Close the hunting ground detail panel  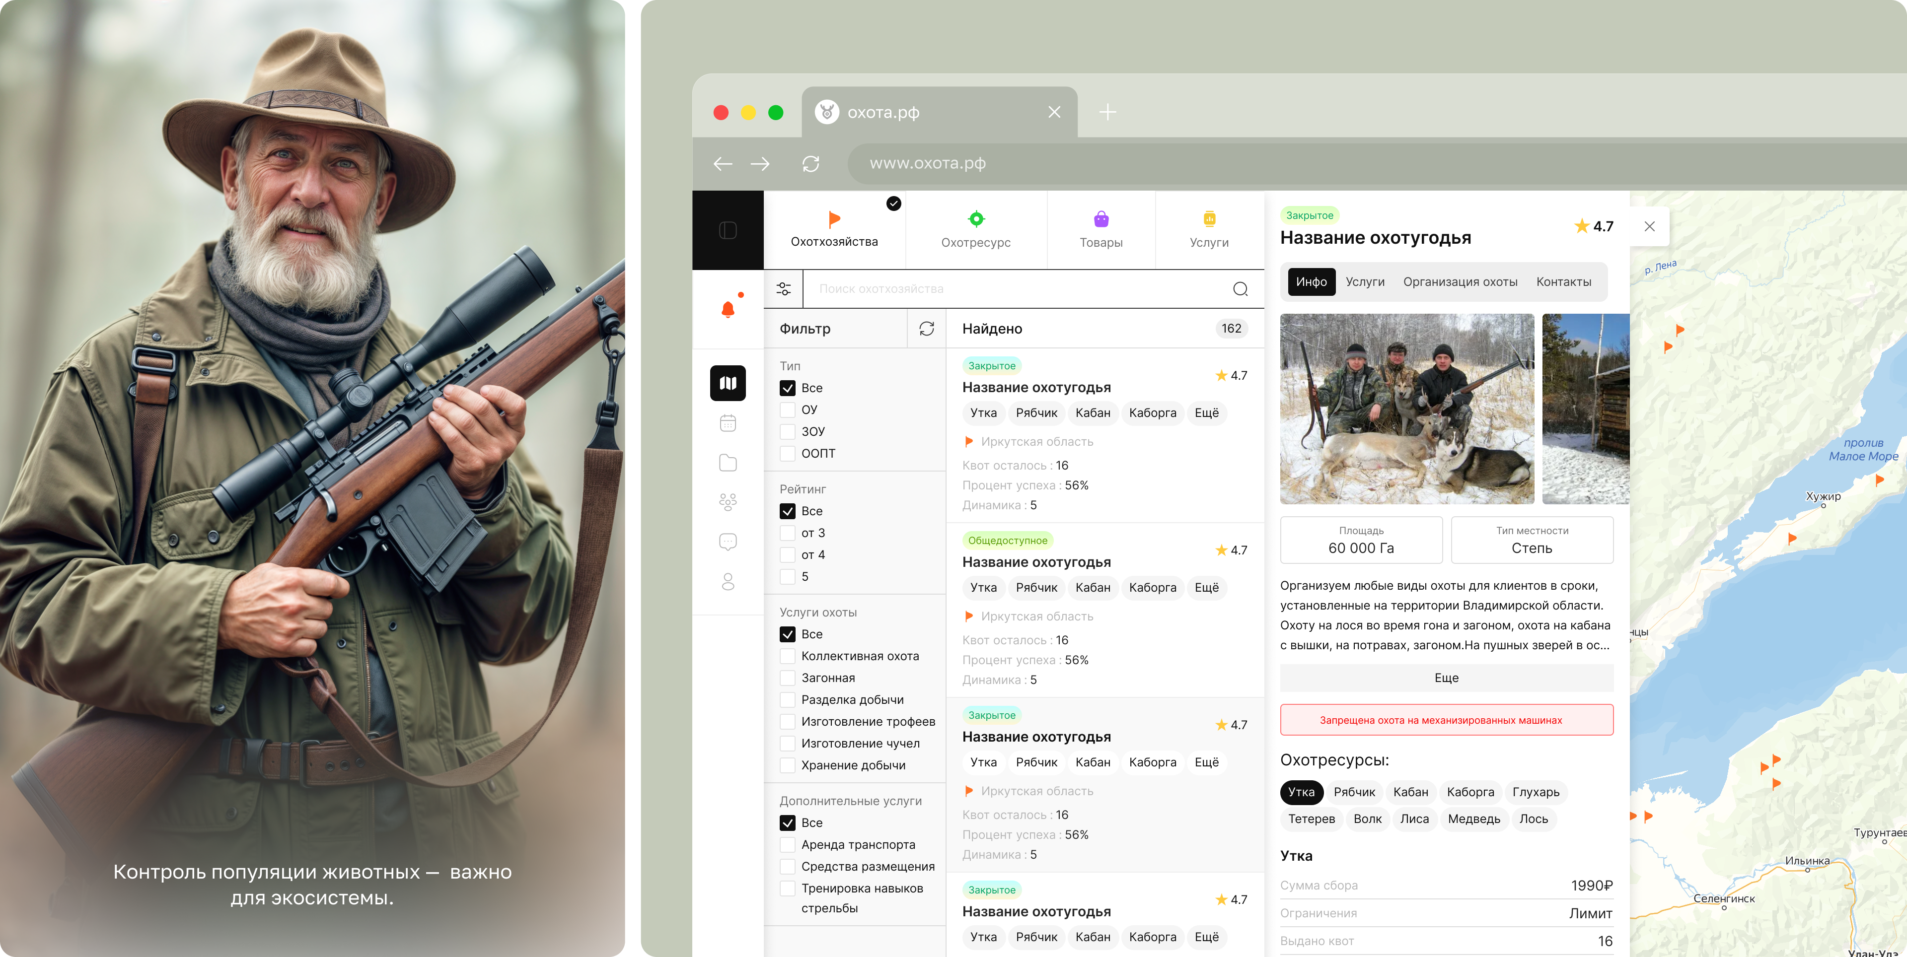pyautogui.click(x=1649, y=226)
